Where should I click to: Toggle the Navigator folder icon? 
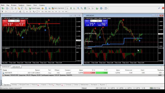pos(19,8)
